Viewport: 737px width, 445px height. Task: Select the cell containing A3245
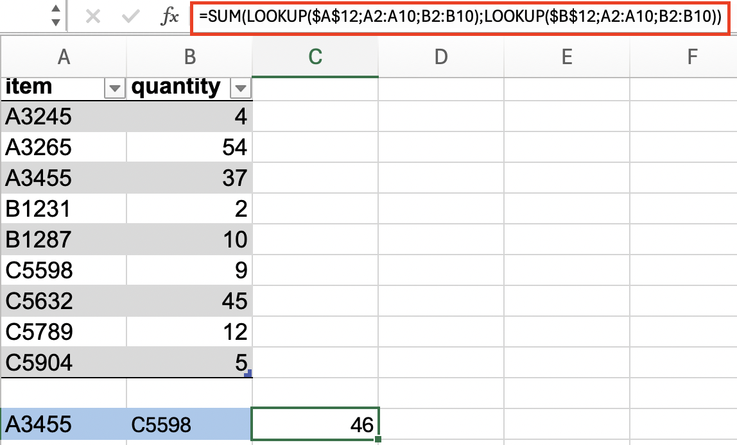pyautogui.click(x=64, y=116)
